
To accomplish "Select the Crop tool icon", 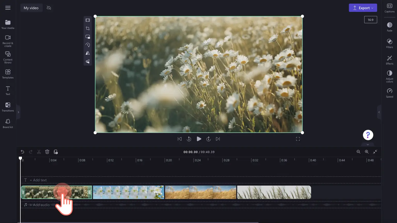I will click(88, 28).
